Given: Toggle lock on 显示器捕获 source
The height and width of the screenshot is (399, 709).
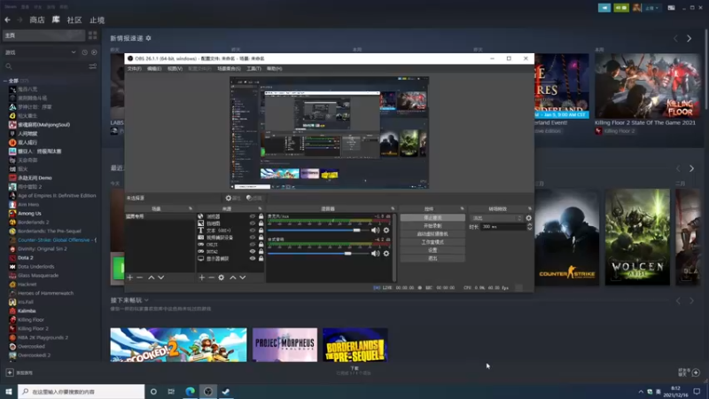Looking at the screenshot, I should [261, 258].
